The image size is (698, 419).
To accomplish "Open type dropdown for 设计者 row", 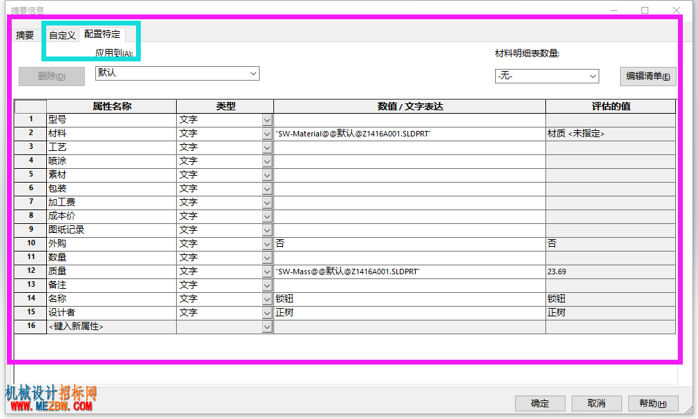I will 267,313.
